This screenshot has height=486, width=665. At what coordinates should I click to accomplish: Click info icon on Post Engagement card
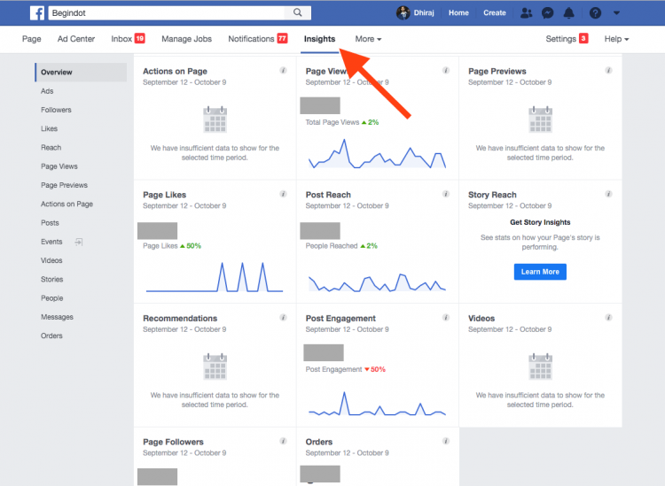[x=446, y=318]
